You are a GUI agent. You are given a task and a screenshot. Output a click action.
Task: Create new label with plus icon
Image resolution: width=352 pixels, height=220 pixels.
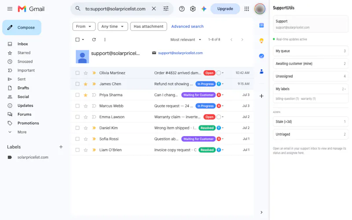[x=61, y=147]
